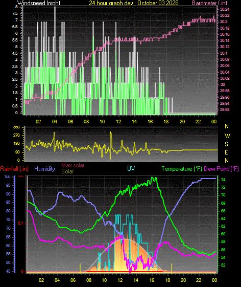The image size is (241, 287).
Task: Click the 'Temperature (°F)' legend label
Action: (x=182, y=169)
